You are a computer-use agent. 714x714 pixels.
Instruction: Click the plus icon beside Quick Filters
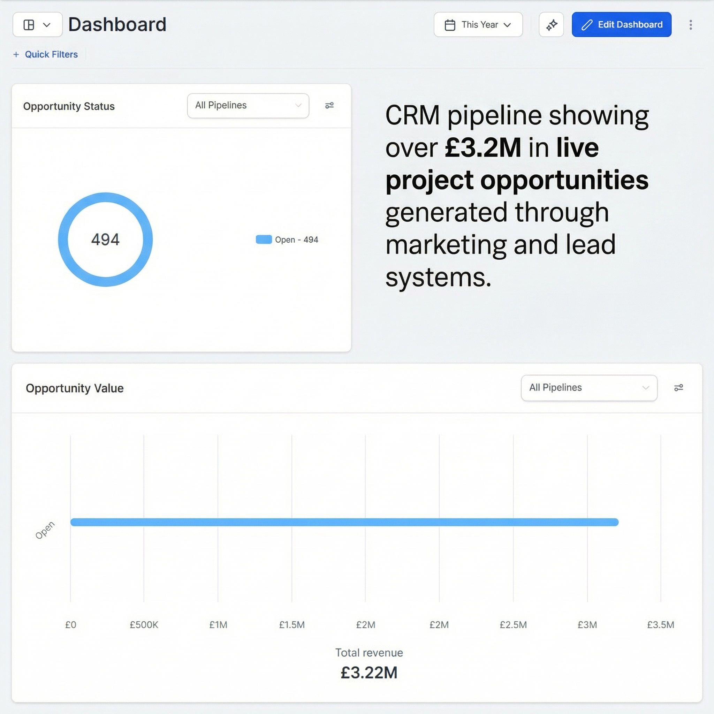tap(16, 55)
